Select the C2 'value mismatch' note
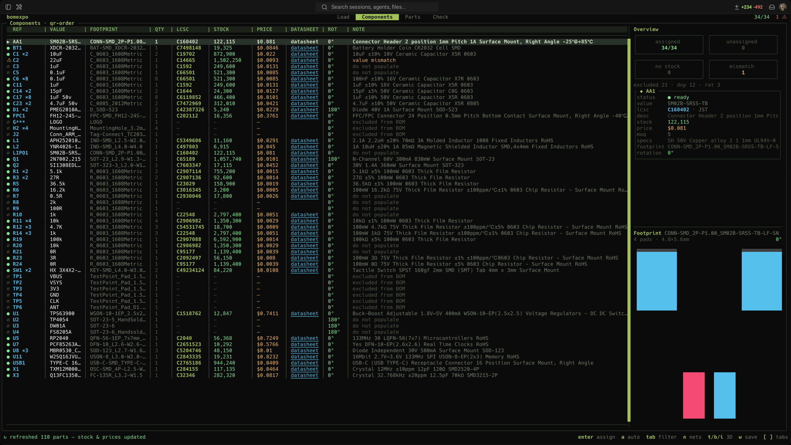791x445 pixels. click(374, 60)
